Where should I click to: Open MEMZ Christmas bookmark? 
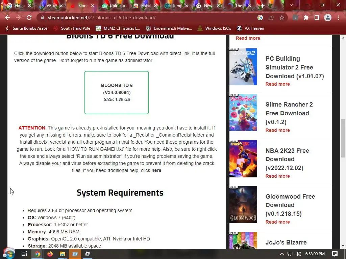pos(118,28)
